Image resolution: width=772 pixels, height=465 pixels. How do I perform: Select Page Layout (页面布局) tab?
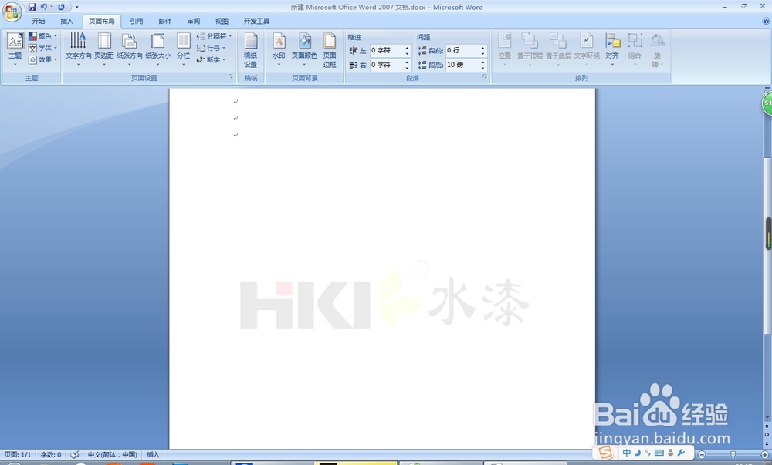point(101,21)
